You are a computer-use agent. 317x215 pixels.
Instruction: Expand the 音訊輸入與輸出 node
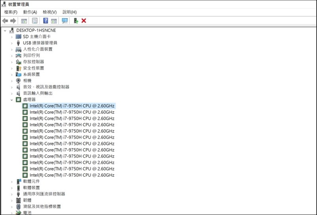point(11,93)
